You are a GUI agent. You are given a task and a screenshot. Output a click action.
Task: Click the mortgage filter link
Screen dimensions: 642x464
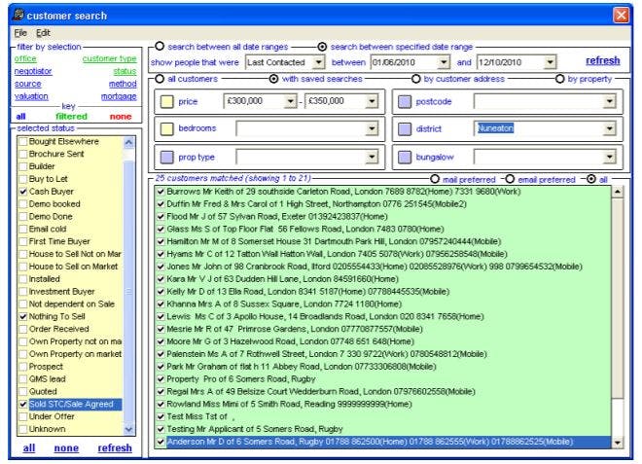click(119, 96)
